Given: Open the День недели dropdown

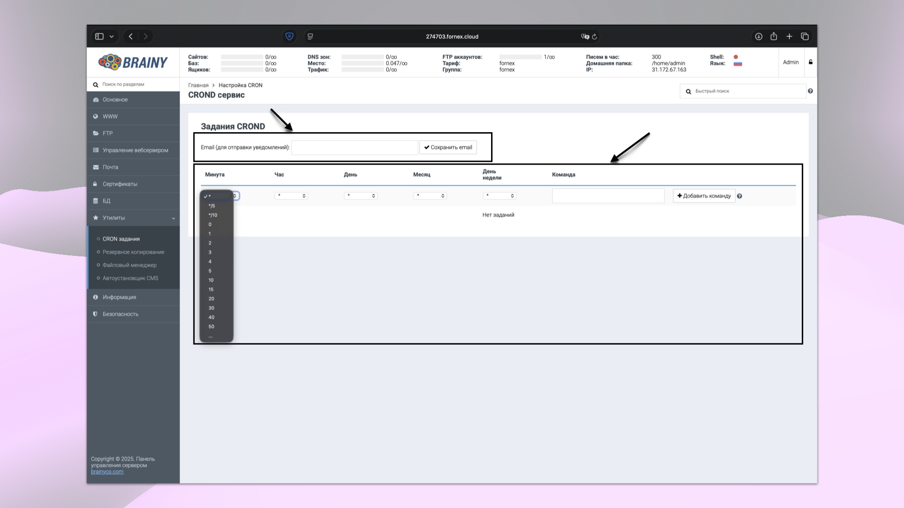Looking at the screenshot, I should (499, 196).
